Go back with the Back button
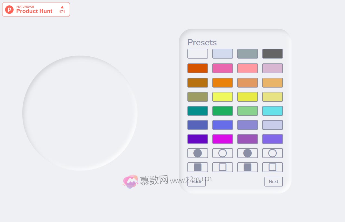Viewport: 345px width, 222px height. tap(197, 182)
